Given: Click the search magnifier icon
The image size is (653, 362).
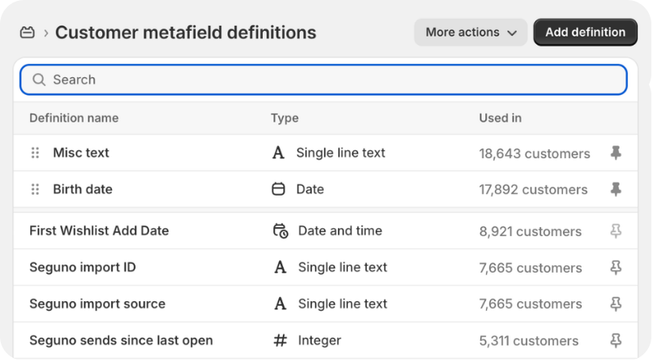Looking at the screenshot, I should click(x=39, y=80).
